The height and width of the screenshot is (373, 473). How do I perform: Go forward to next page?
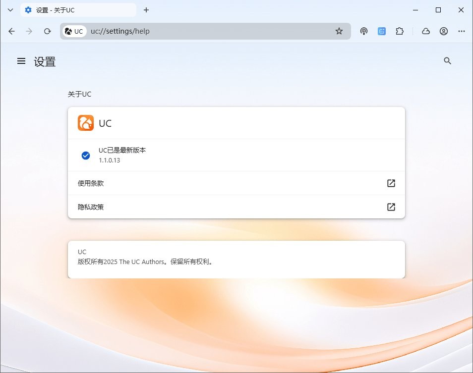point(29,31)
